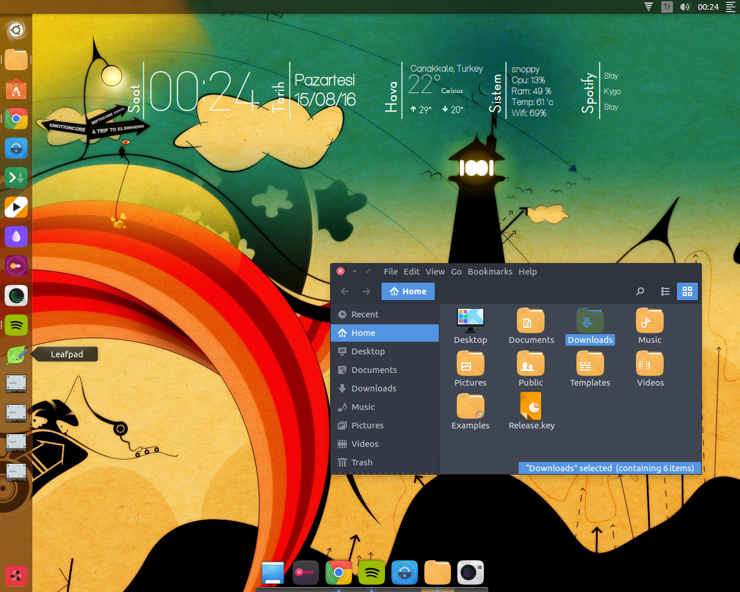Image resolution: width=740 pixels, height=592 pixels.
Task: Open the camera app in the bottom dock
Action: (471, 573)
